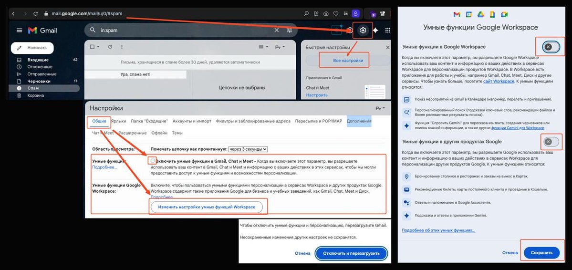
Task: Click Настроить under Chat и Meet
Action: (x=317, y=95)
